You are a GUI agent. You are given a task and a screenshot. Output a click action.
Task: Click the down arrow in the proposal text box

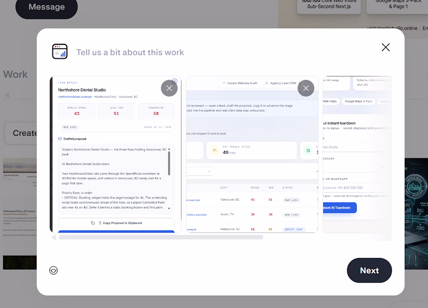tap(169, 208)
